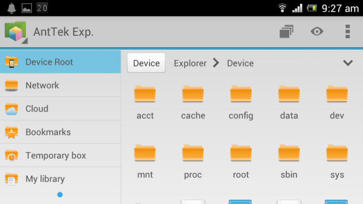Select Network in sidebar
Image resolution: width=363 pixels, height=204 pixels.
(60, 86)
